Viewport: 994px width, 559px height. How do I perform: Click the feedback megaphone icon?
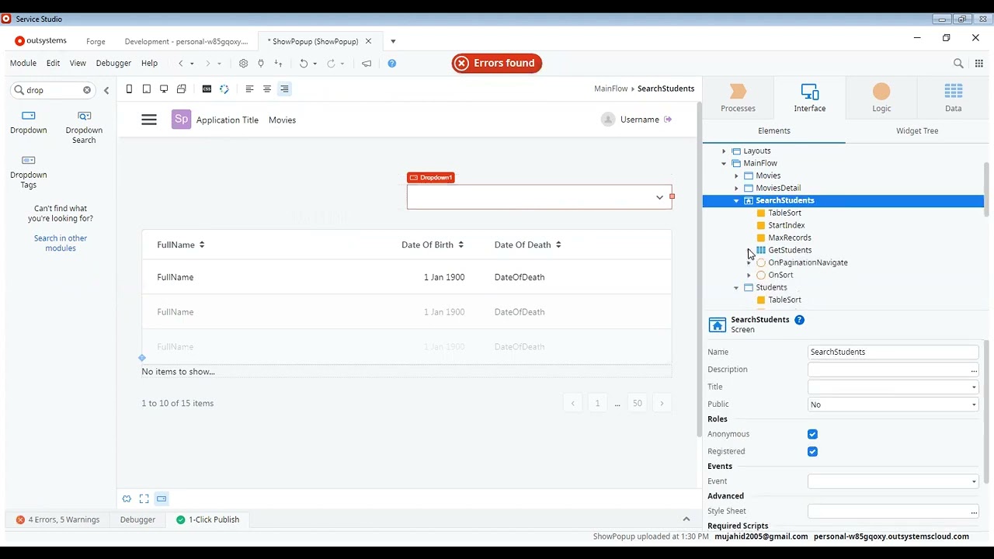click(367, 64)
